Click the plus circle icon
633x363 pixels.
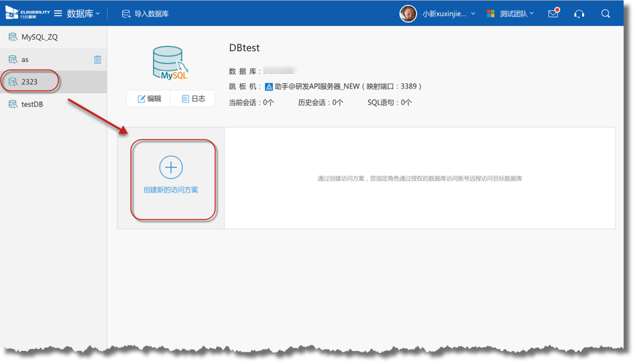tap(171, 167)
